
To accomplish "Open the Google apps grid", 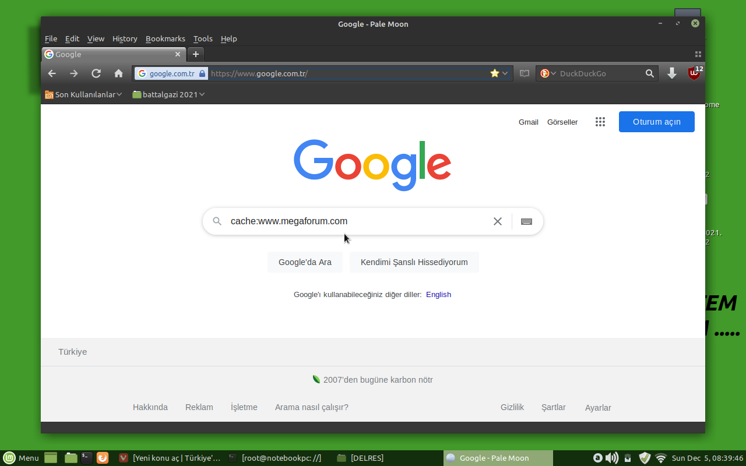I will click(600, 122).
